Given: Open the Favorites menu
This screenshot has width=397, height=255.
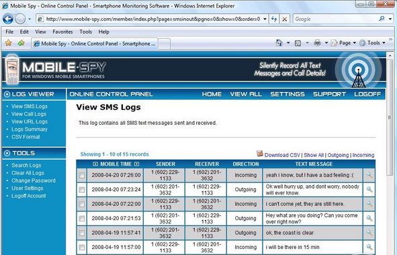Looking at the screenshot, I should coord(62,32).
